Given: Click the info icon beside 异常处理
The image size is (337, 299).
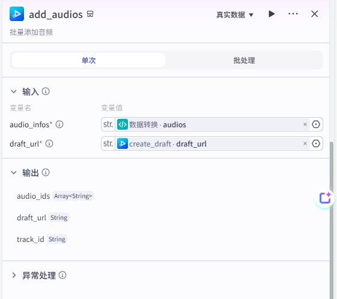Looking at the screenshot, I should click(62, 275).
